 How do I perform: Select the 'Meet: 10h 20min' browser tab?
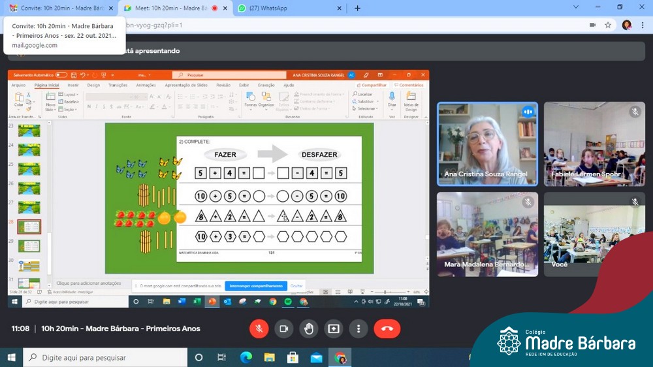tap(175, 8)
